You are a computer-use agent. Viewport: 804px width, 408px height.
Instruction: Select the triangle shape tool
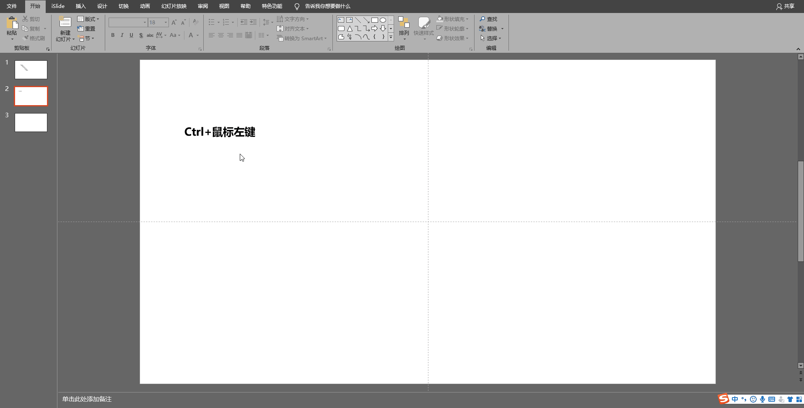(350, 28)
